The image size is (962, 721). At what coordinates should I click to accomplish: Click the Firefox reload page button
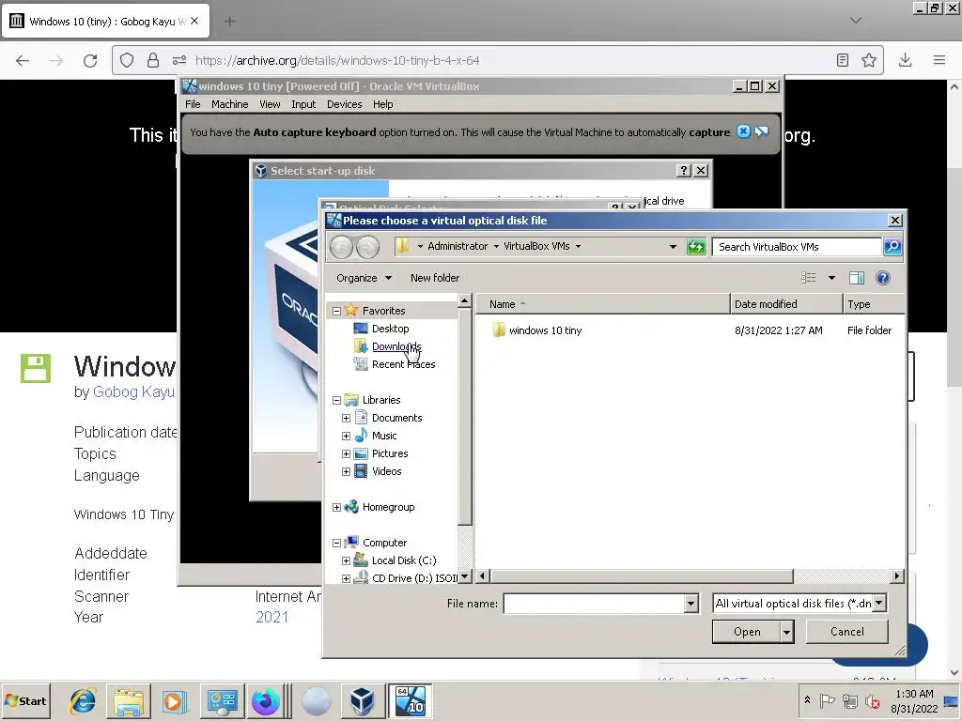pyautogui.click(x=90, y=60)
